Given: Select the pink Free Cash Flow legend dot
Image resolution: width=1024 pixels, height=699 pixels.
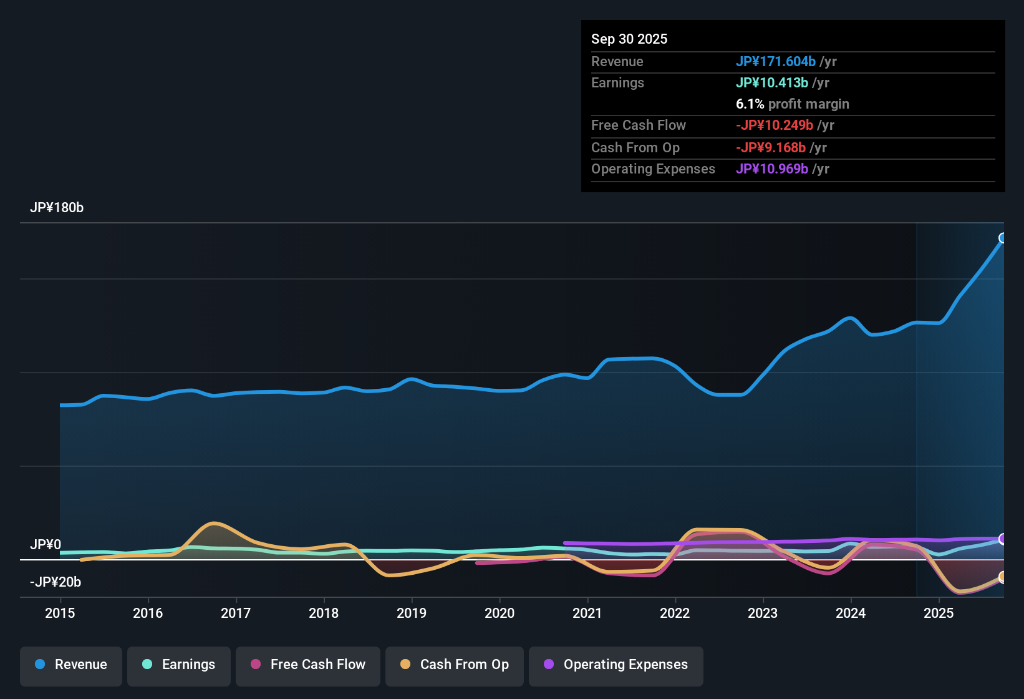Looking at the screenshot, I should [254, 665].
